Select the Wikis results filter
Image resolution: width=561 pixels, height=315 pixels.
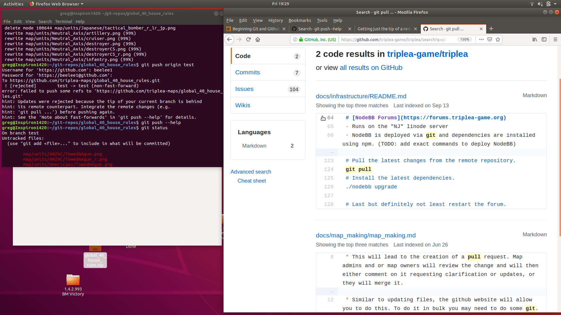click(268, 105)
